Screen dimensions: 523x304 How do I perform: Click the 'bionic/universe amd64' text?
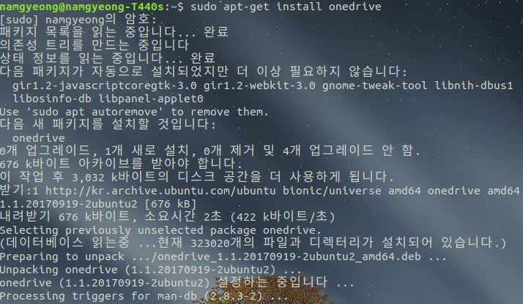(352, 191)
